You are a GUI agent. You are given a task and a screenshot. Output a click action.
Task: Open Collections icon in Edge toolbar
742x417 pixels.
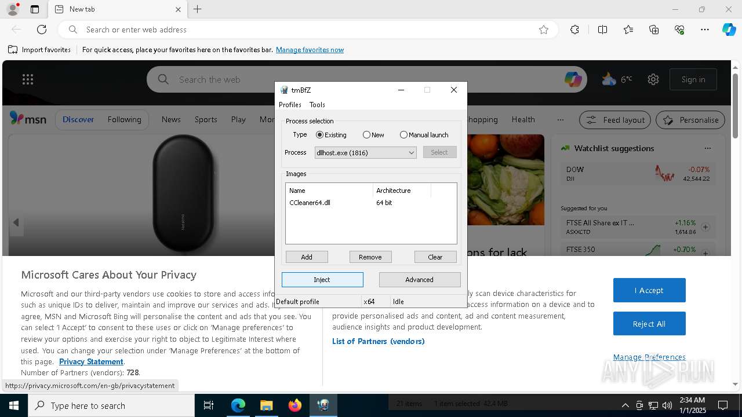(654, 30)
